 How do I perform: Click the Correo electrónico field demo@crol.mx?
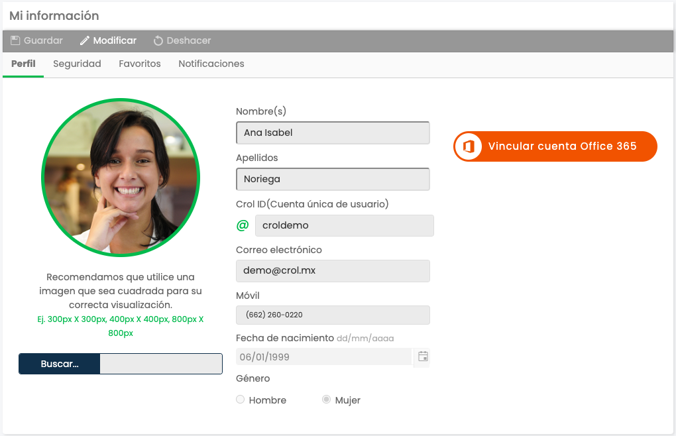pyautogui.click(x=333, y=271)
